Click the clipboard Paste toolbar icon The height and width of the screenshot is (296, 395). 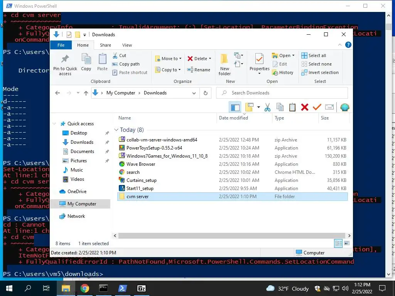(x=292, y=107)
